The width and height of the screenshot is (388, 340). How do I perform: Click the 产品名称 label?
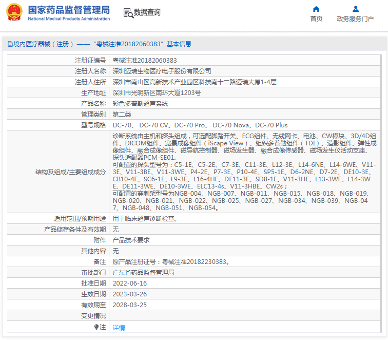93,104
